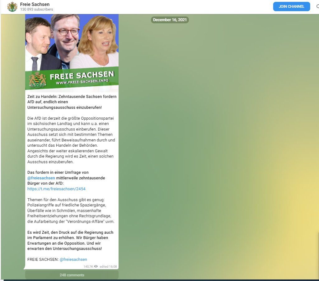
Task: Click the paragraph starting "Die AfD ist derzeit"
Action: coord(71,140)
